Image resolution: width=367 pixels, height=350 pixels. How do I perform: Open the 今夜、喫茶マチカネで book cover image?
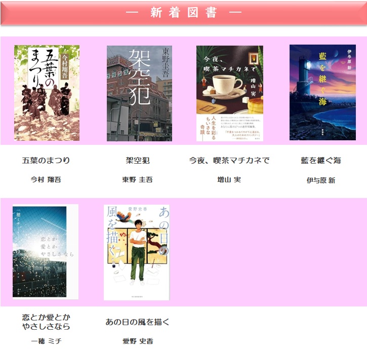pos(230,93)
